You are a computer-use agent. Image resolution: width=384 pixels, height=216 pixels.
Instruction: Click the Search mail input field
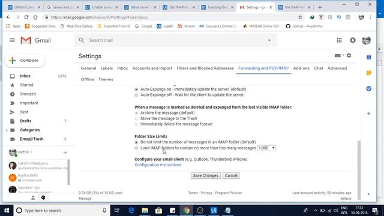click(x=176, y=40)
